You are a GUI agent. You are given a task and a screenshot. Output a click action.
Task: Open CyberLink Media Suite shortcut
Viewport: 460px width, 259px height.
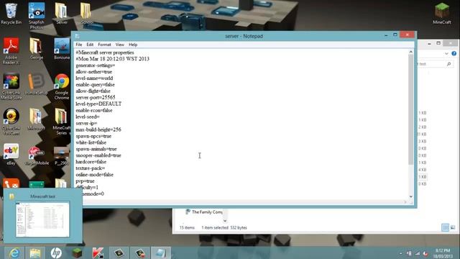pyautogui.click(x=11, y=86)
